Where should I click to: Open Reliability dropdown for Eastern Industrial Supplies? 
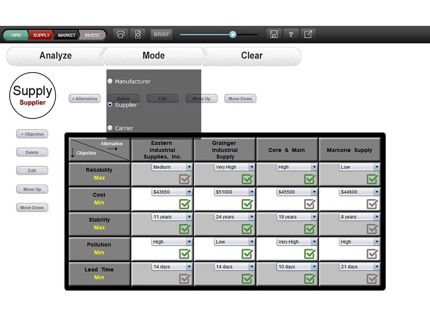coord(172,167)
